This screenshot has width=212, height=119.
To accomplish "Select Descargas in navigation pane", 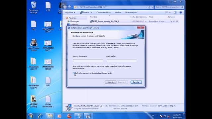I will click(x=75, y=21).
